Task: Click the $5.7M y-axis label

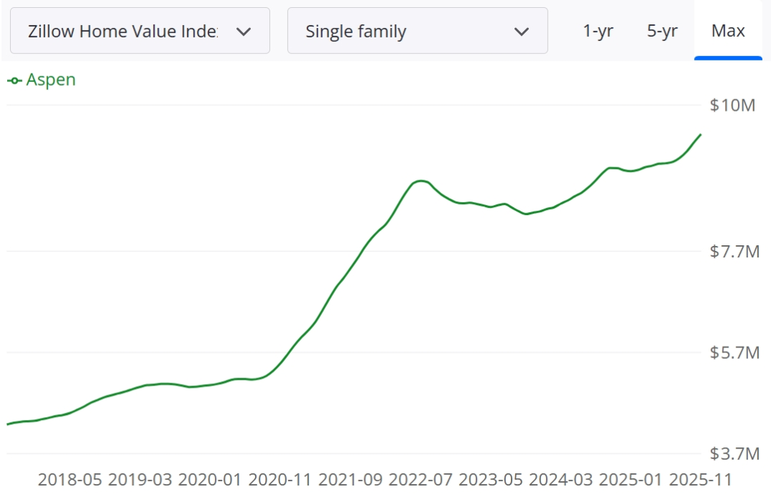Action: (x=734, y=352)
